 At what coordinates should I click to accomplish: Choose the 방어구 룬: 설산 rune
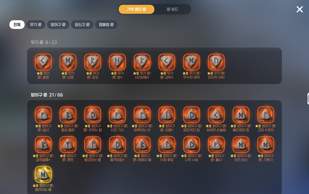click(43, 115)
